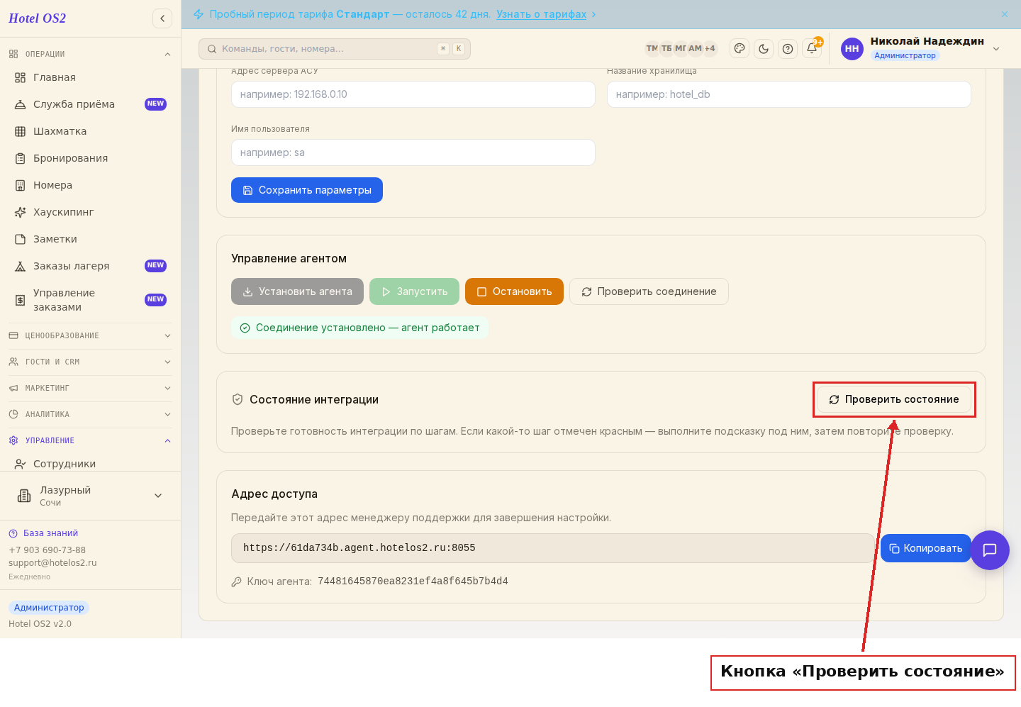This screenshot has height=707, width=1021.
Task: Open the Хаускипинг page
Action: (90, 212)
